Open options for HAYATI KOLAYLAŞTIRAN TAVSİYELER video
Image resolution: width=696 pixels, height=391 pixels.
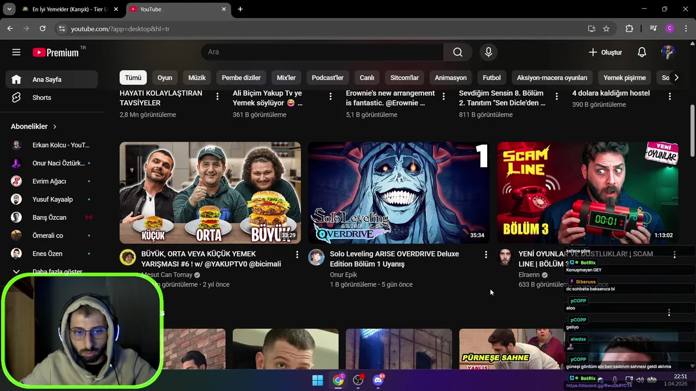point(217,97)
